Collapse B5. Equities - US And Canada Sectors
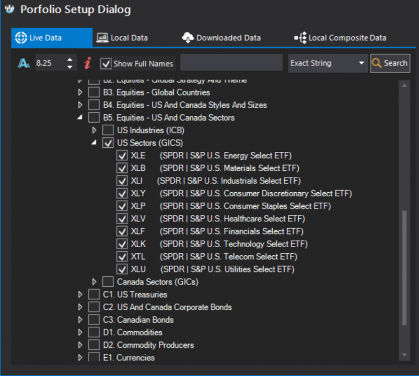Image resolution: width=419 pixels, height=376 pixels. pyautogui.click(x=80, y=117)
